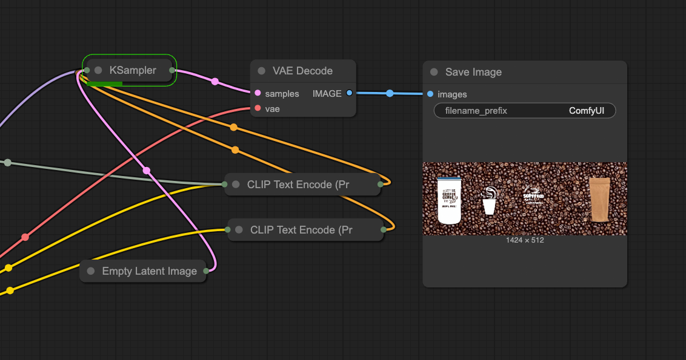Click the upper CLIP Text Encode output socket
The width and height of the screenshot is (686, 360).
point(380,184)
